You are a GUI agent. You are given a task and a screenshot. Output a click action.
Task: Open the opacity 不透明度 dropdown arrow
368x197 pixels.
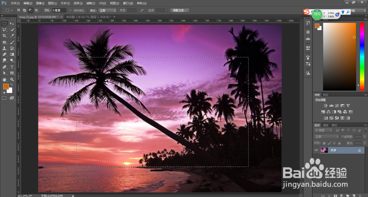tap(365, 137)
